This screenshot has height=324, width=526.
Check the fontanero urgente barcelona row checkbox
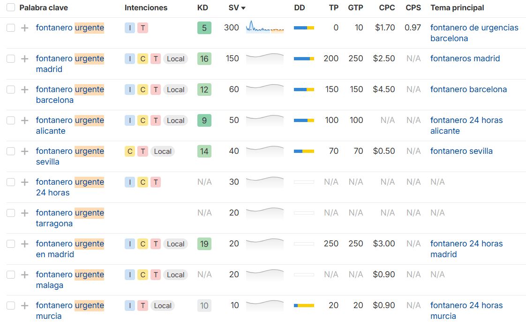(x=10, y=89)
